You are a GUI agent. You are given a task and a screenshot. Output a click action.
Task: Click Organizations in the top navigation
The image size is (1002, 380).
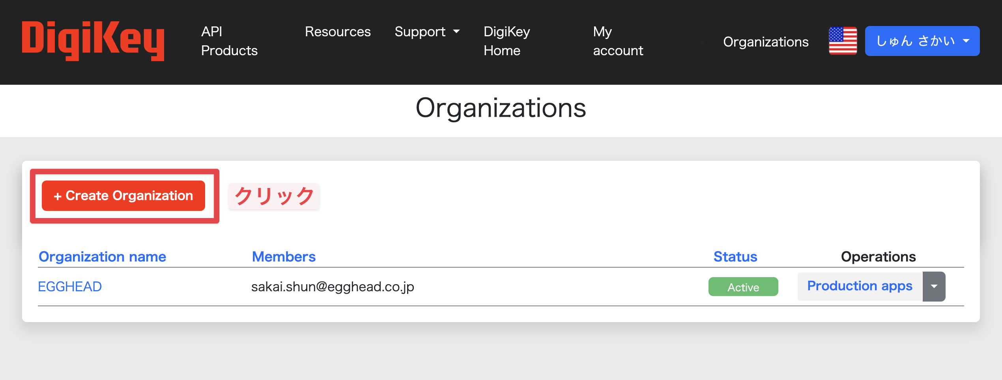pyautogui.click(x=766, y=42)
